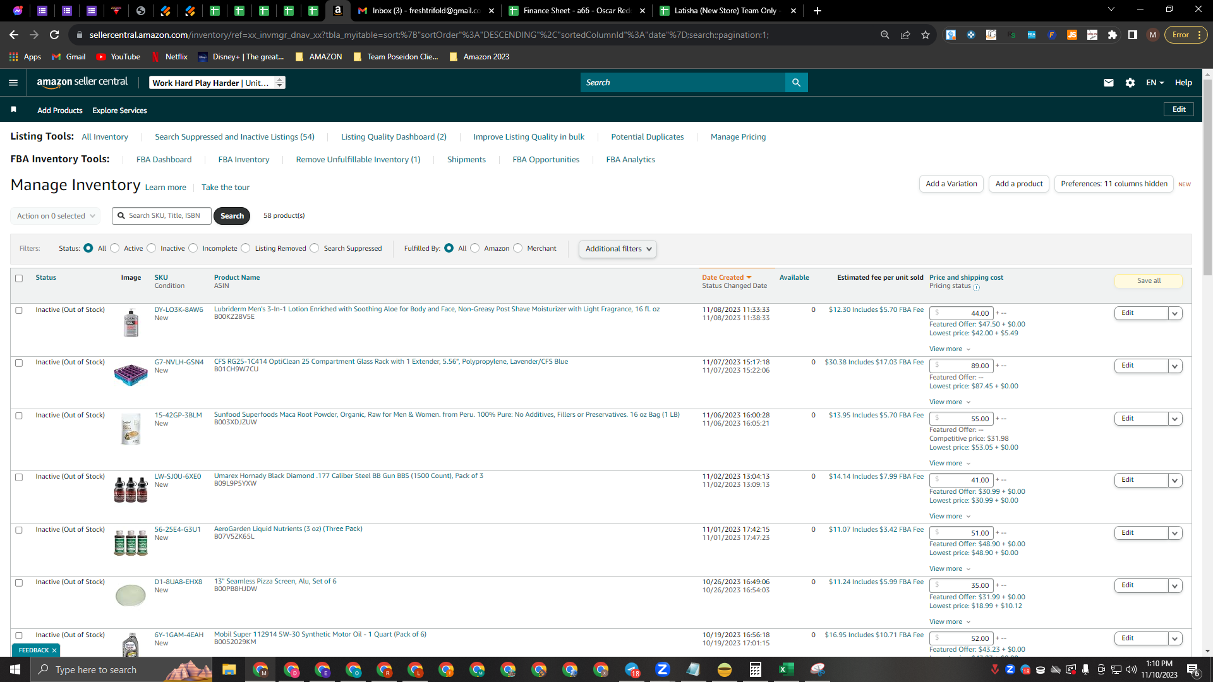1213x682 pixels.
Task: Select the Incomplete status radio button
Action: click(x=193, y=248)
